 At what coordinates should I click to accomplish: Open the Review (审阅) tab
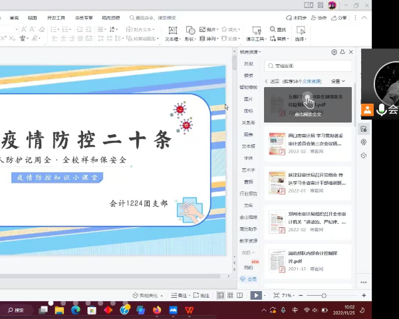pos(14,18)
